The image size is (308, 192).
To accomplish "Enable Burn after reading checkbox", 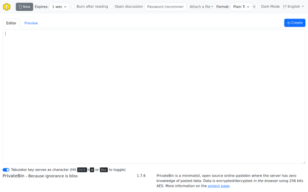I will [73, 7].
